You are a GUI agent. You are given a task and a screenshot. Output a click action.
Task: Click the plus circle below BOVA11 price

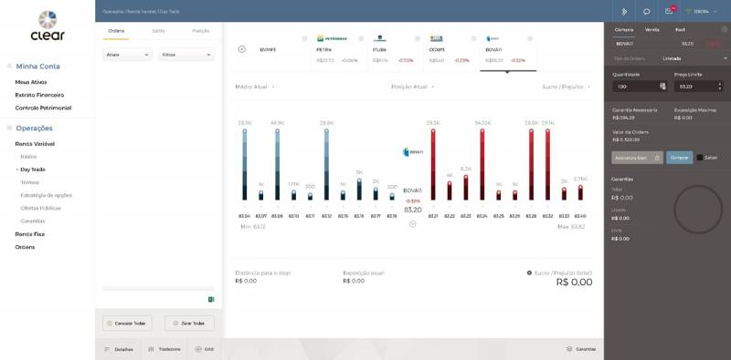(x=413, y=224)
